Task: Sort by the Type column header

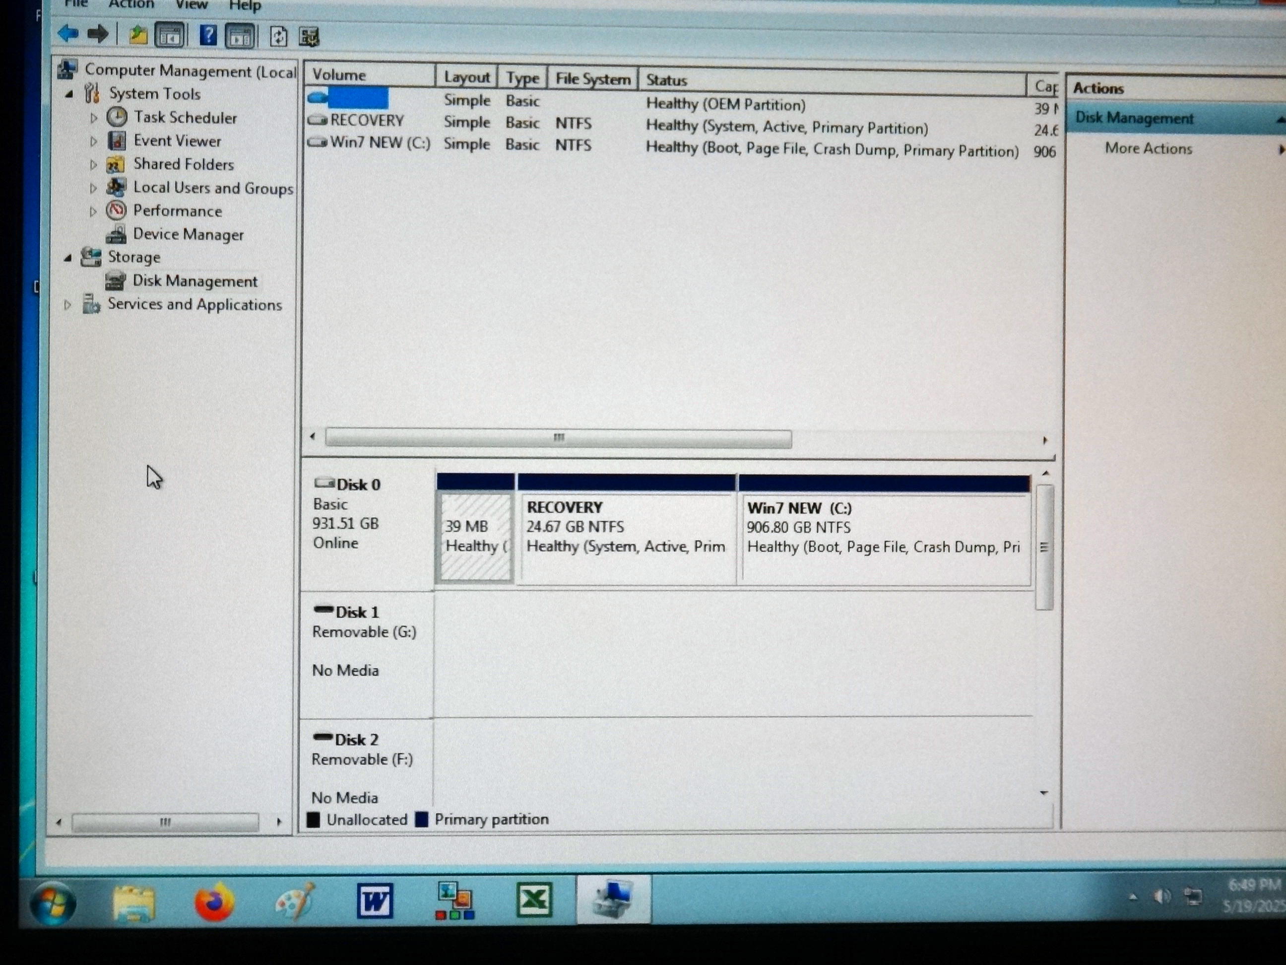Action: click(x=522, y=78)
